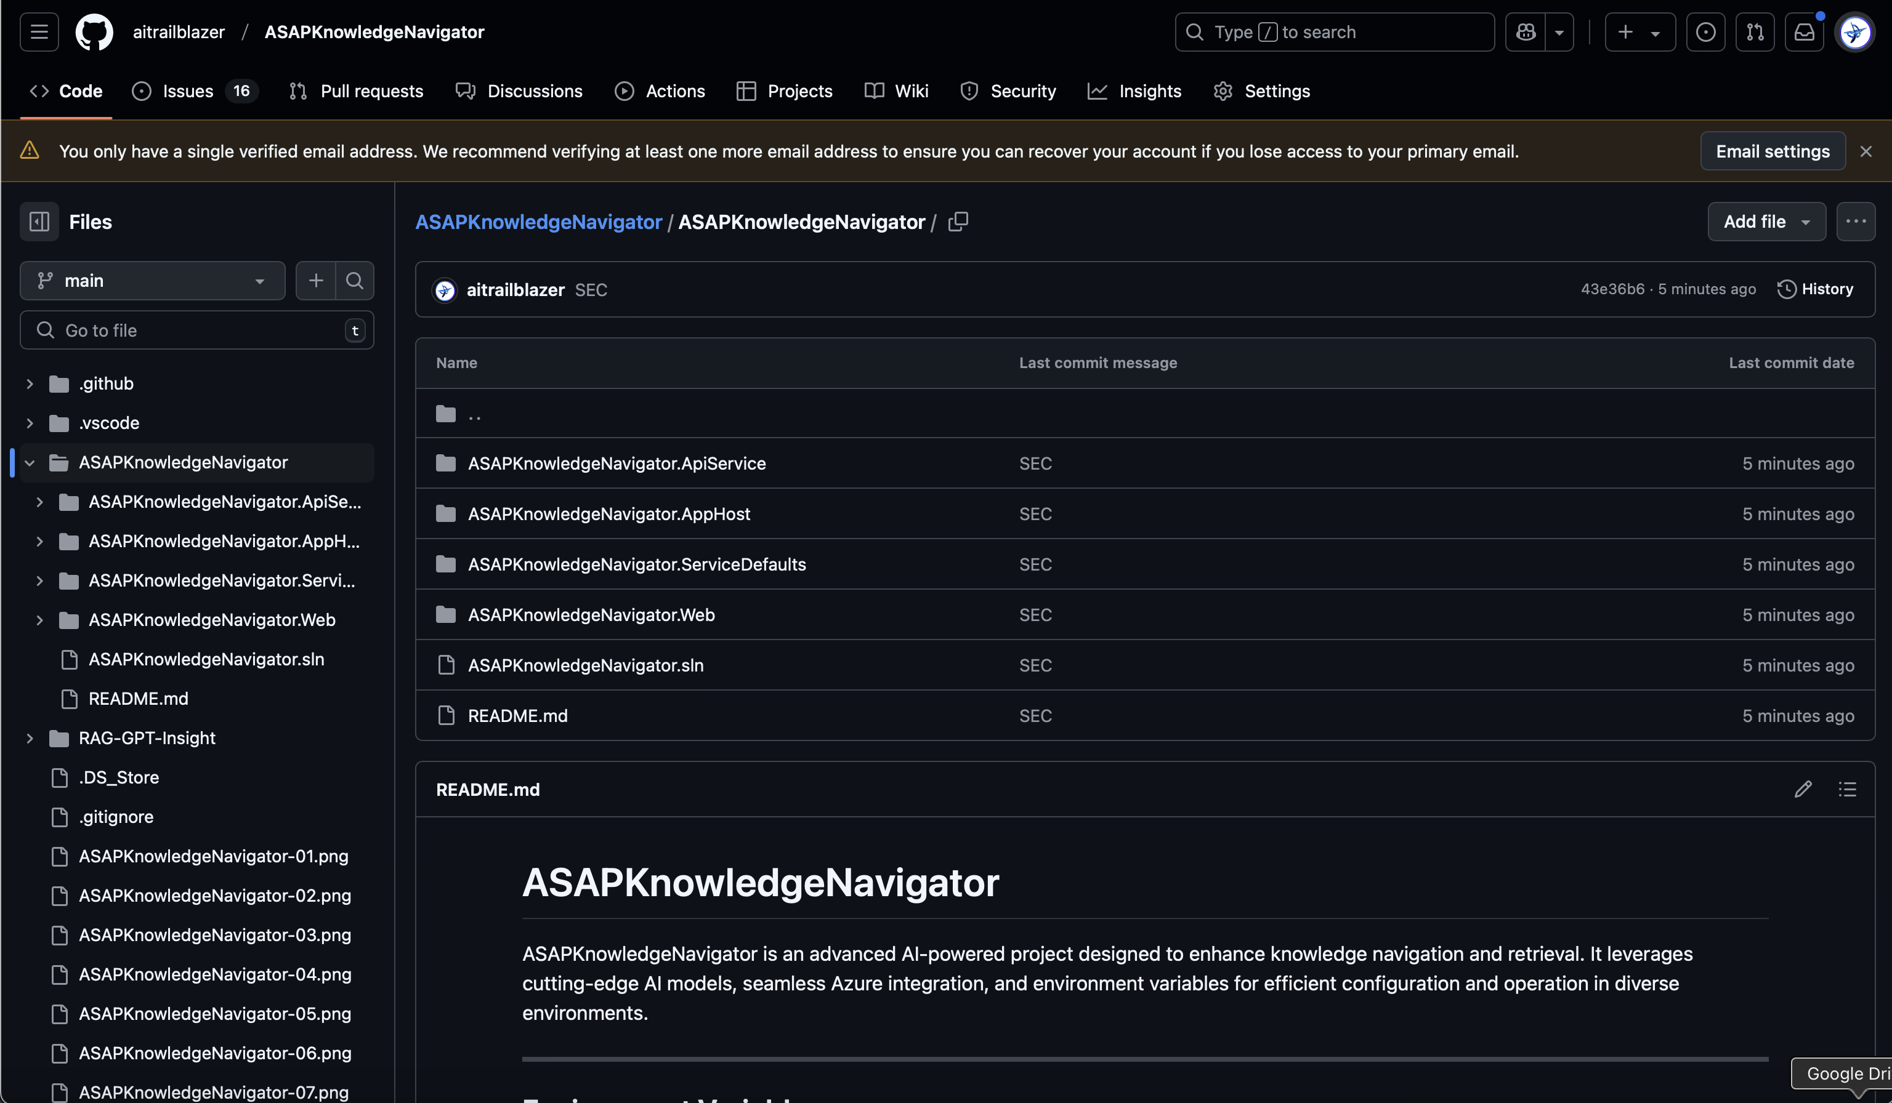The width and height of the screenshot is (1892, 1103).
Task: Open the Copilot chat icon
Action: click(x=1525, y=32)
